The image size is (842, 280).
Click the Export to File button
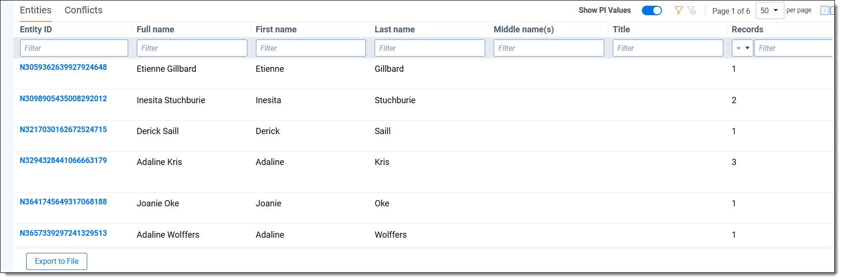click(x=57, y=261)
